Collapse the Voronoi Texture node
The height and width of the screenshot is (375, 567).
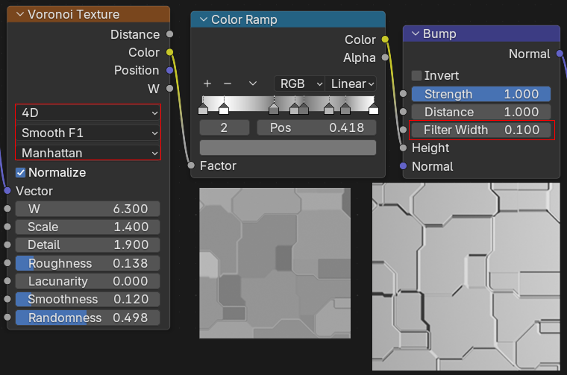[x=19, y=14]
